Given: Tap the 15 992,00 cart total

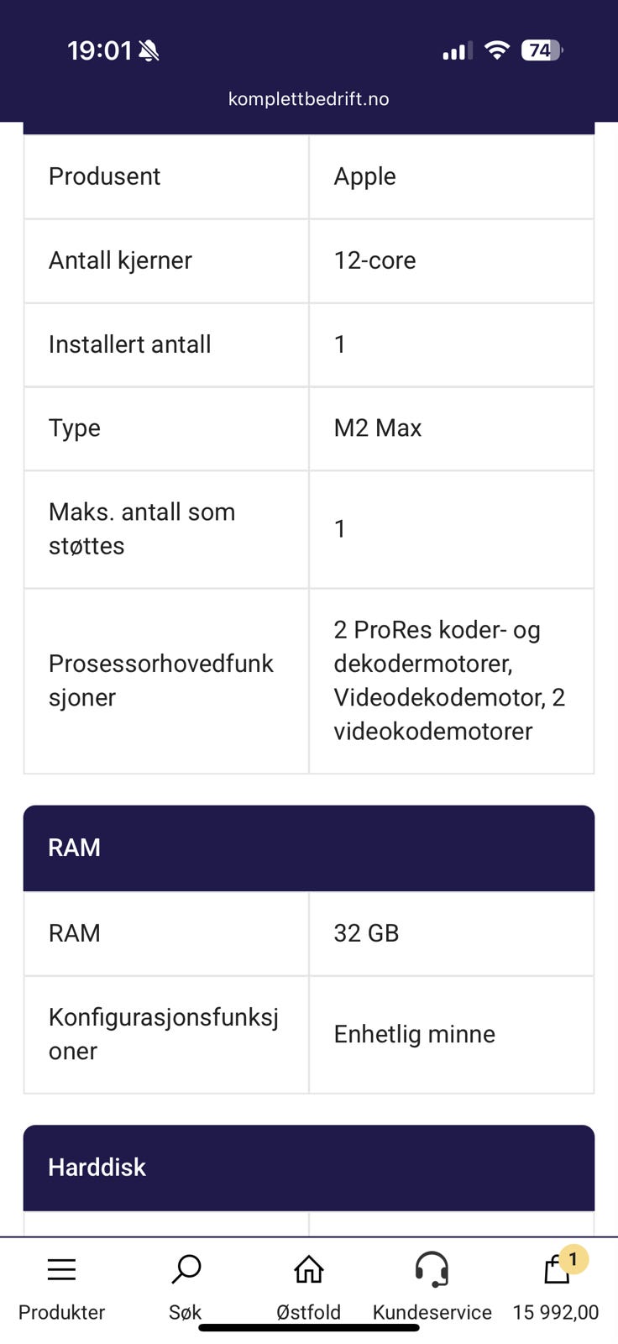Looking at the screenshot, I should [x=555, y=1312].
